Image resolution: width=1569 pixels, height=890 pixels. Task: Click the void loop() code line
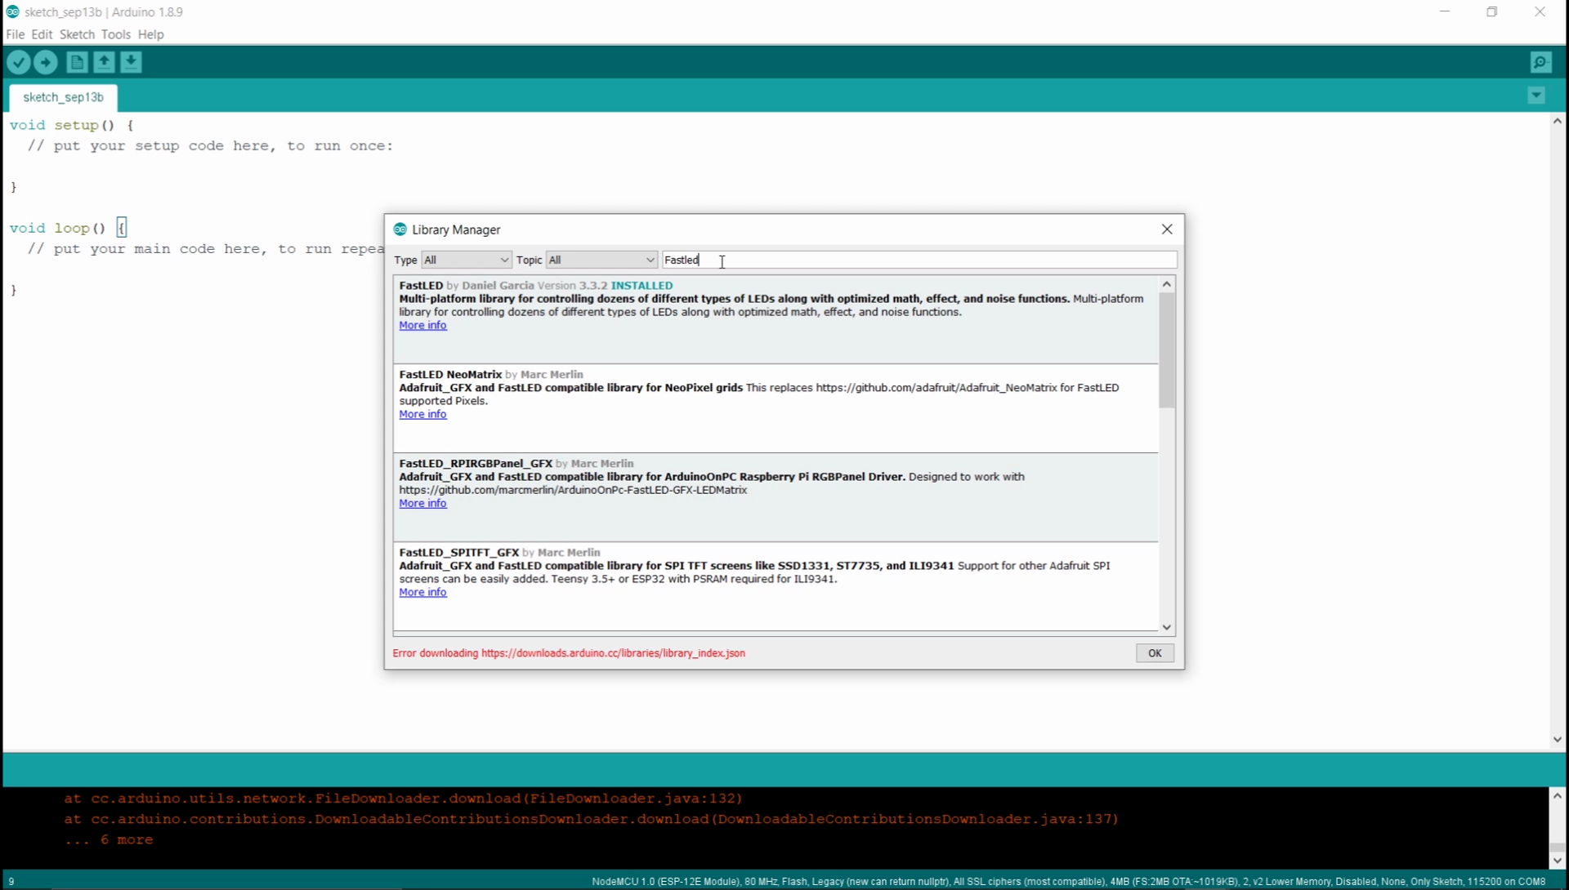[68, 228]
